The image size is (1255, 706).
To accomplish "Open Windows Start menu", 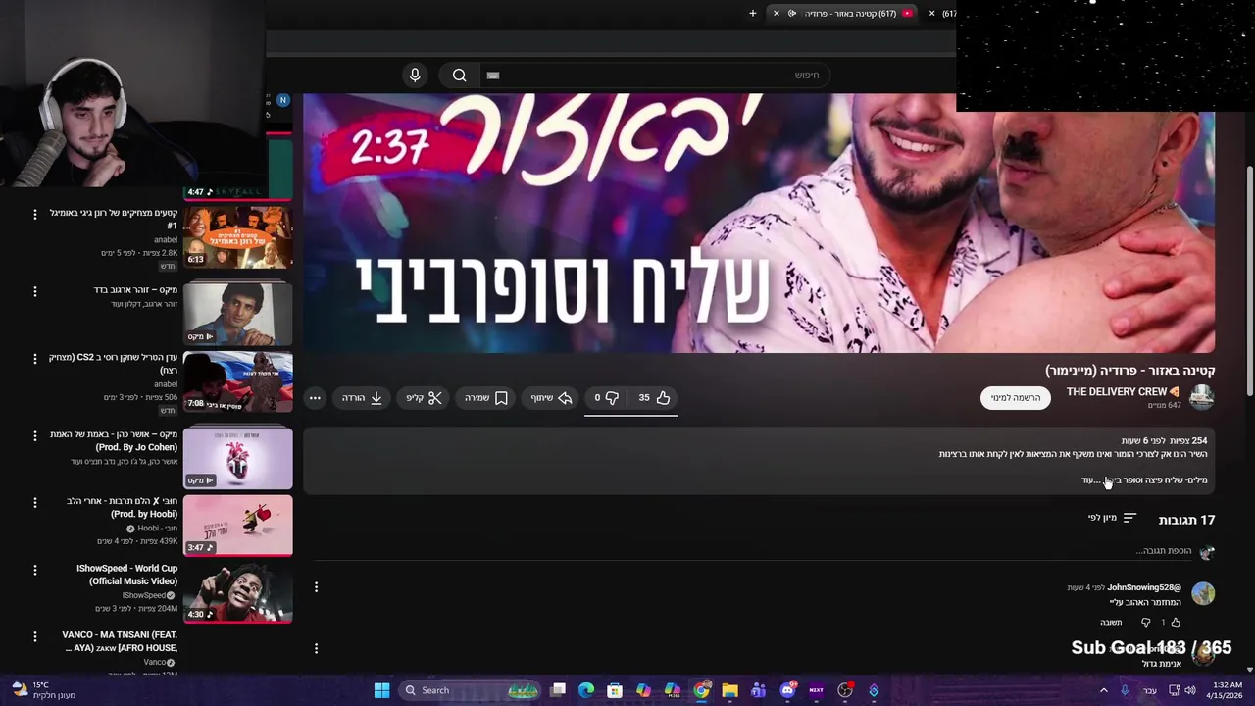I will click(x=381, y=690).
